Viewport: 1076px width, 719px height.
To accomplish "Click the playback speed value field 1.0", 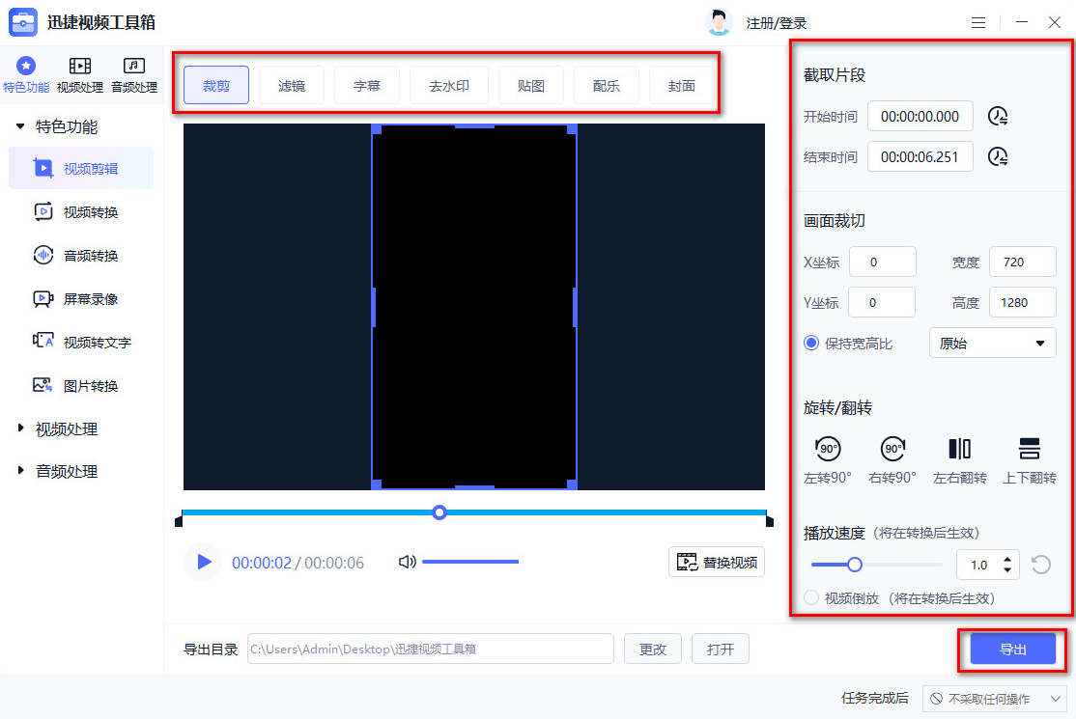I will [980, 565].
